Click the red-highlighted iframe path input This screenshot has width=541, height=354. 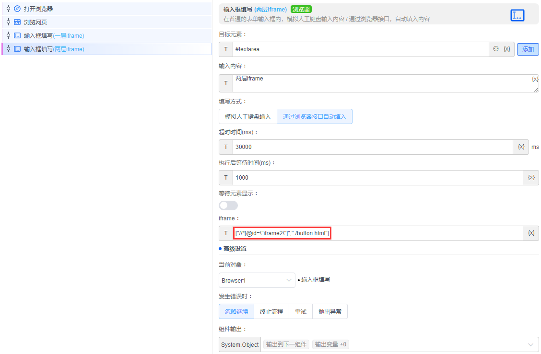point(282,233)
